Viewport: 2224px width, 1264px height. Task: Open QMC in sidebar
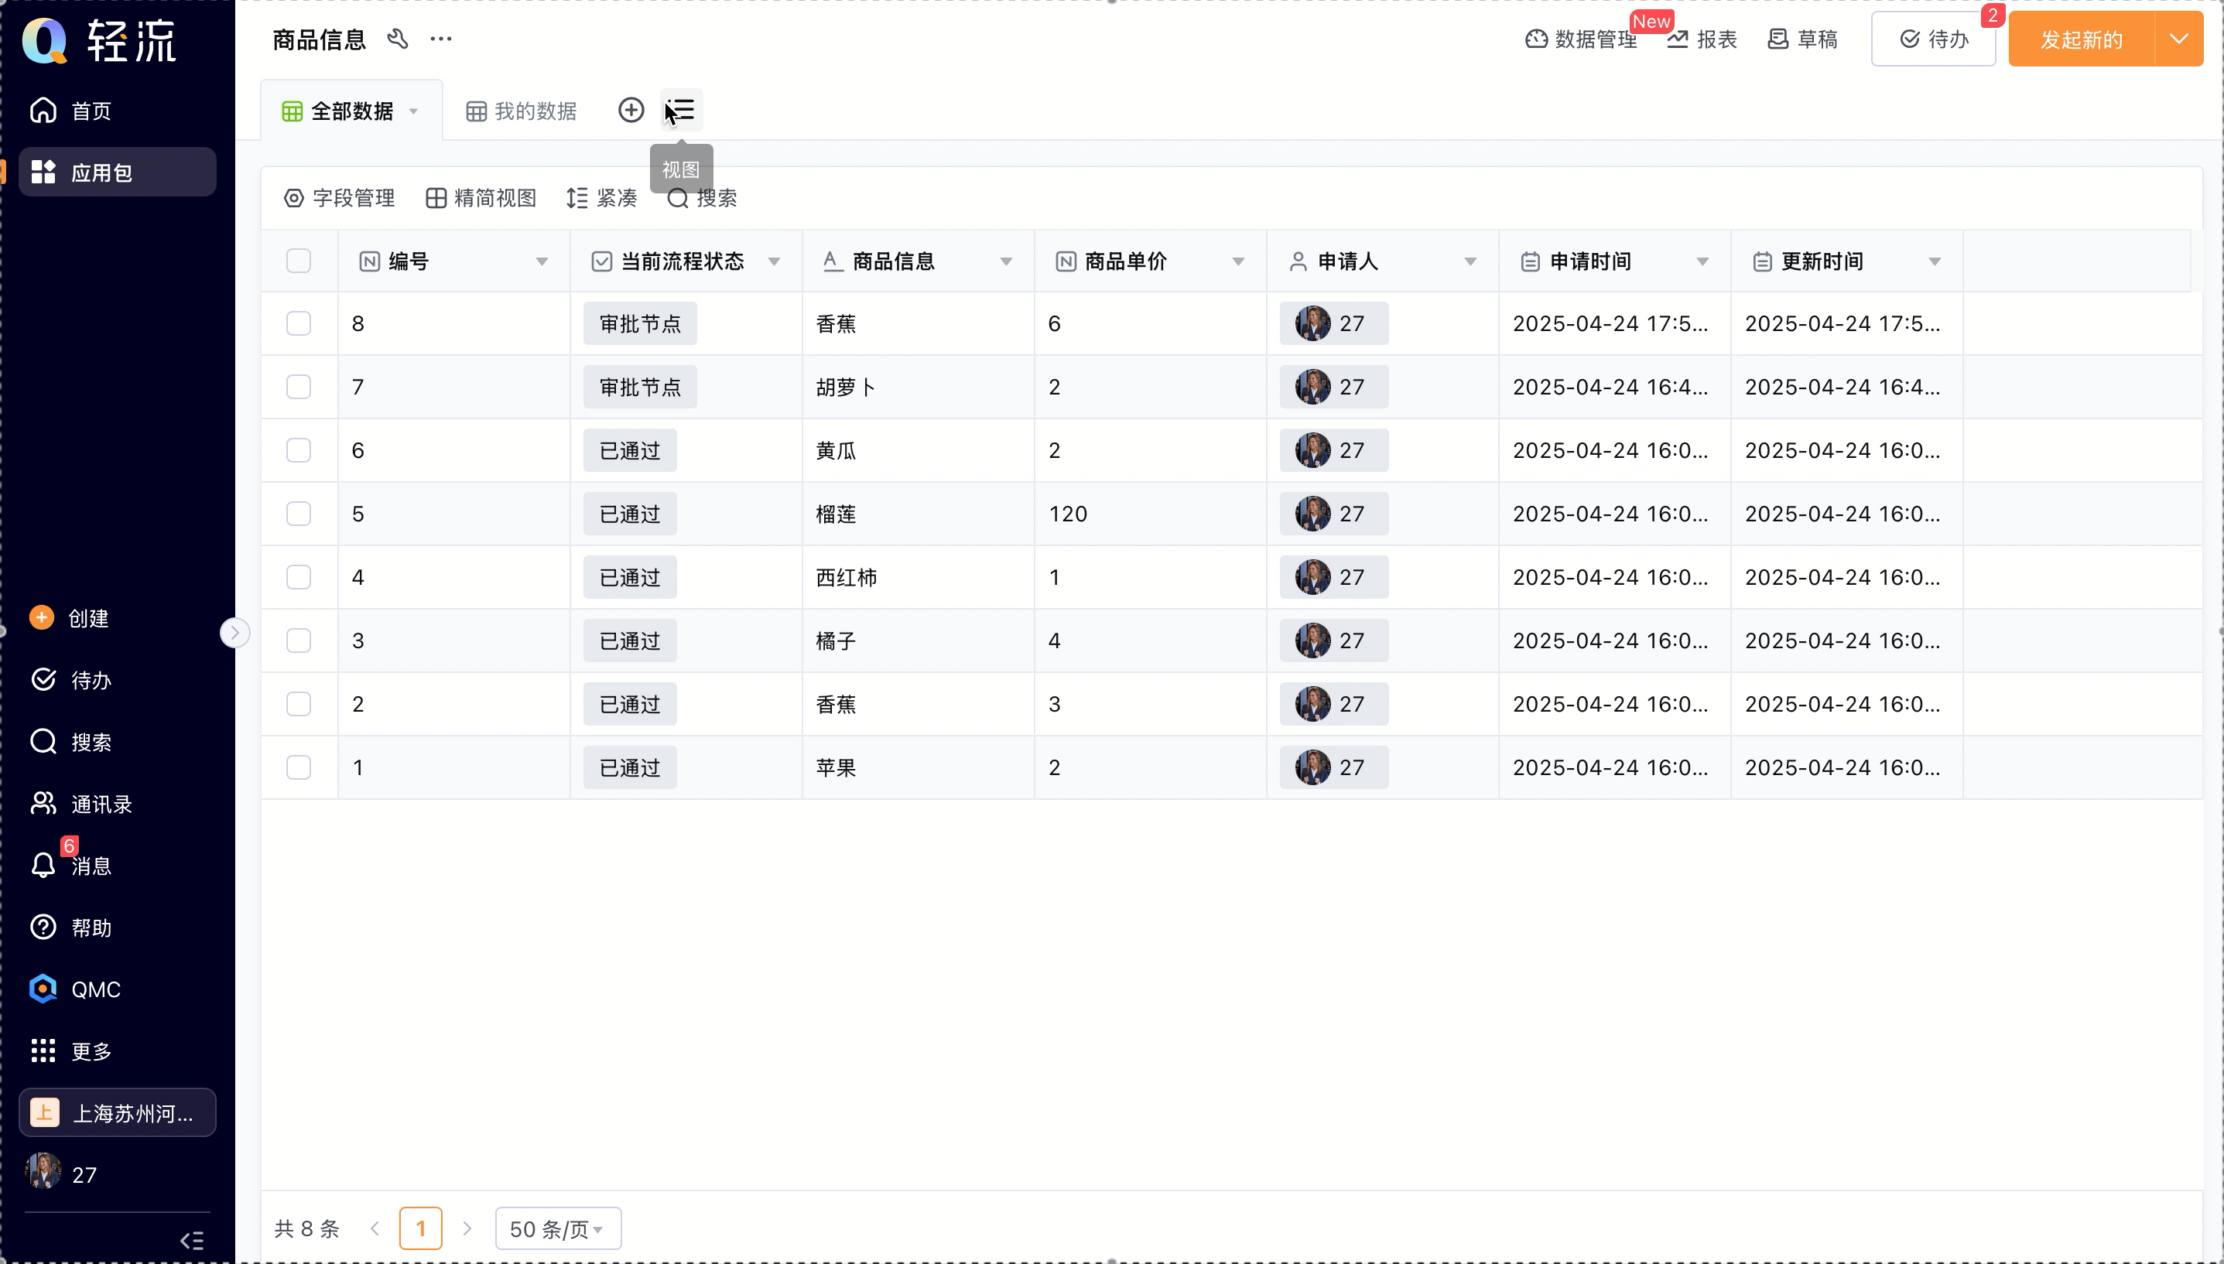point(117,989)
